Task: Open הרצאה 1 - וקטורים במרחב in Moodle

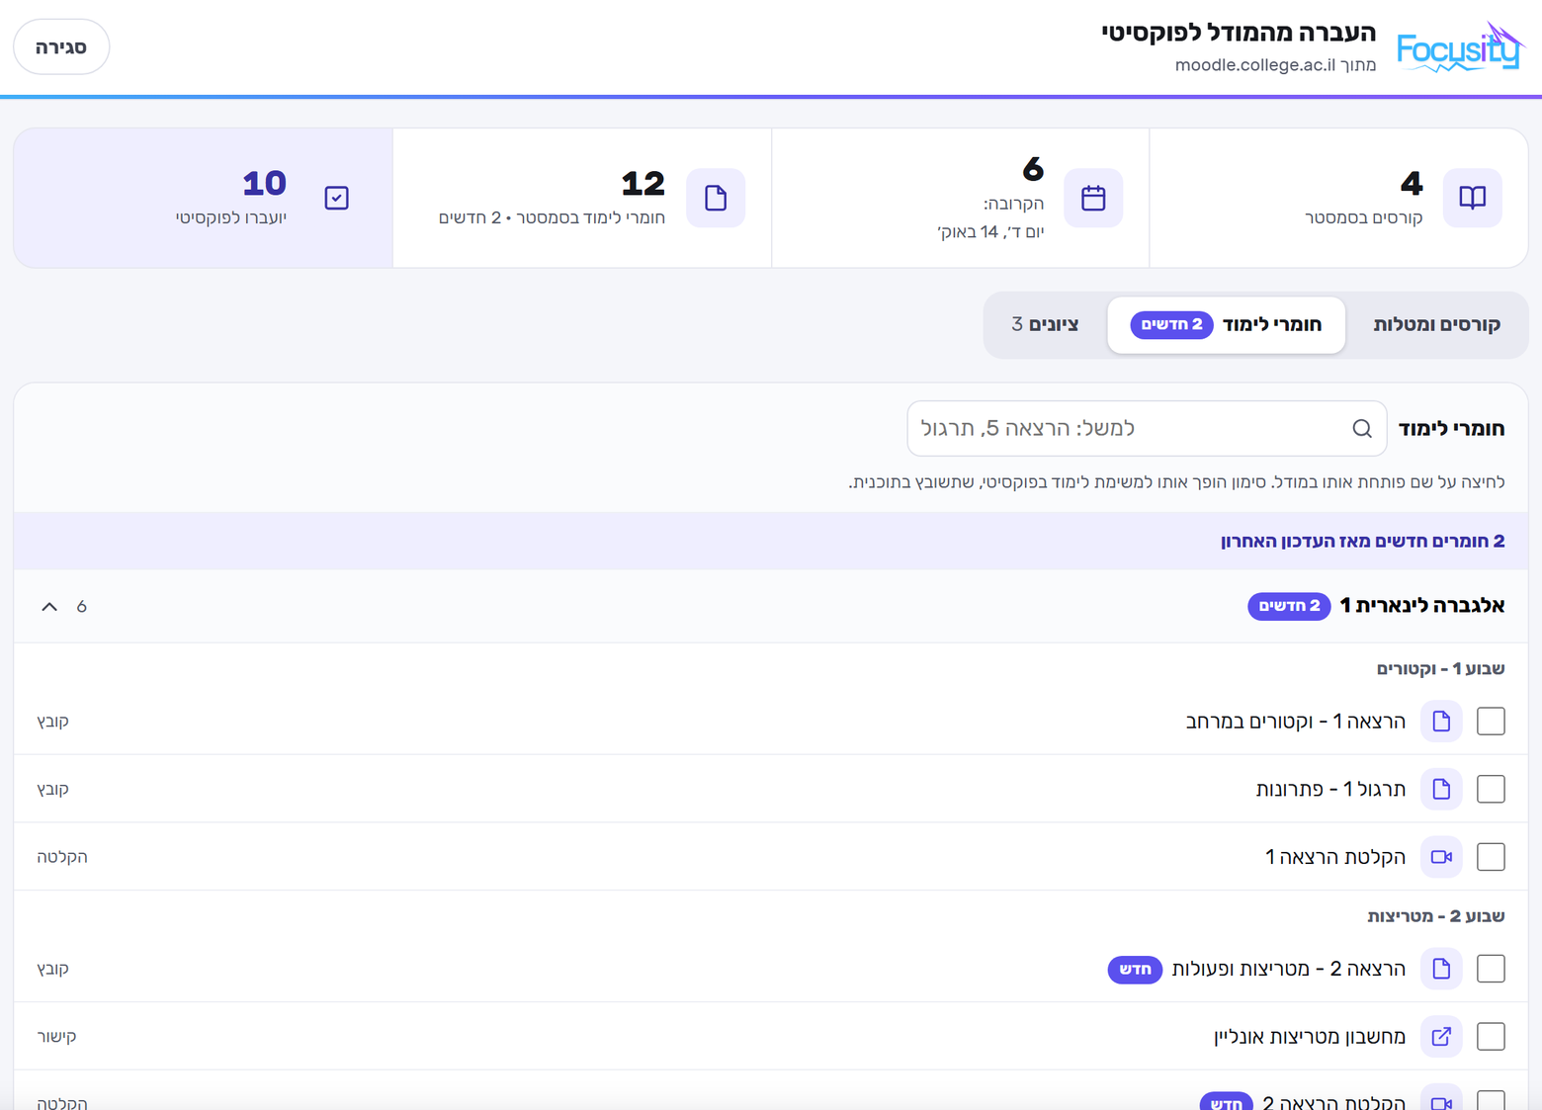Action: coord(1295,721)
